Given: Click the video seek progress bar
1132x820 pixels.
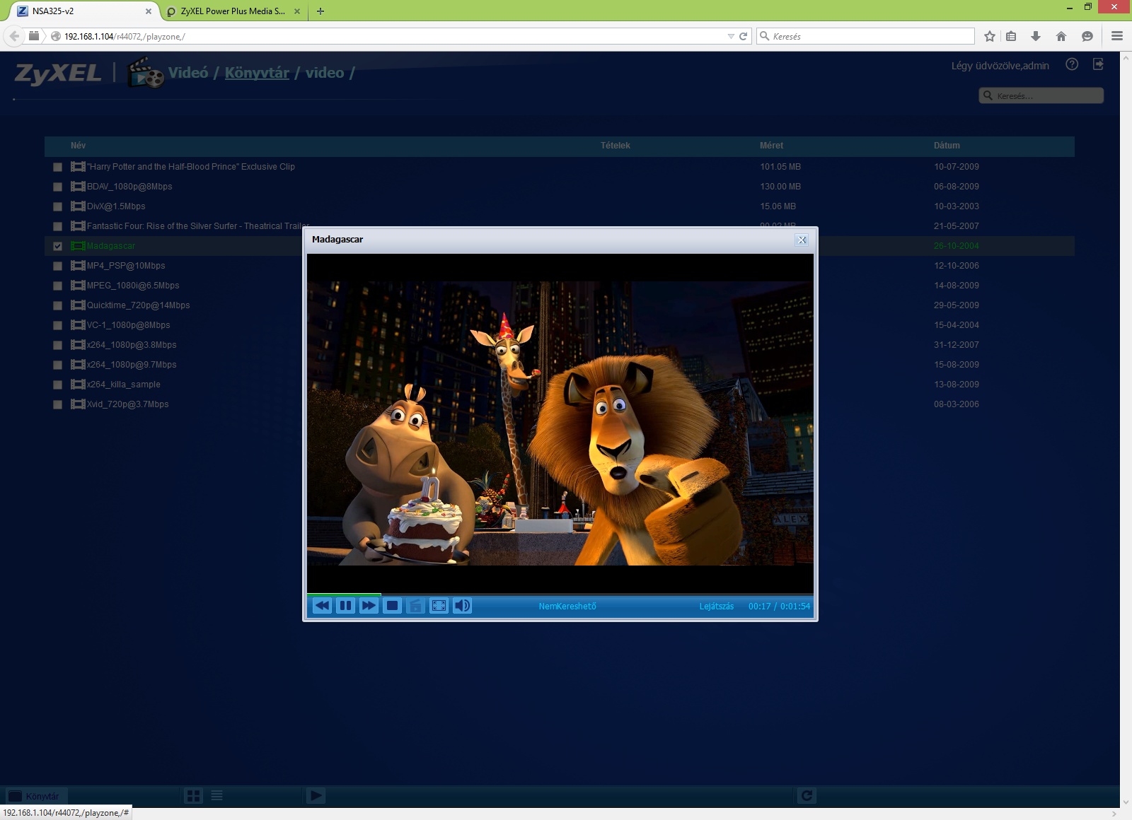Looking at the screenshot, I should pyautogui.click(x=560, y=594).
